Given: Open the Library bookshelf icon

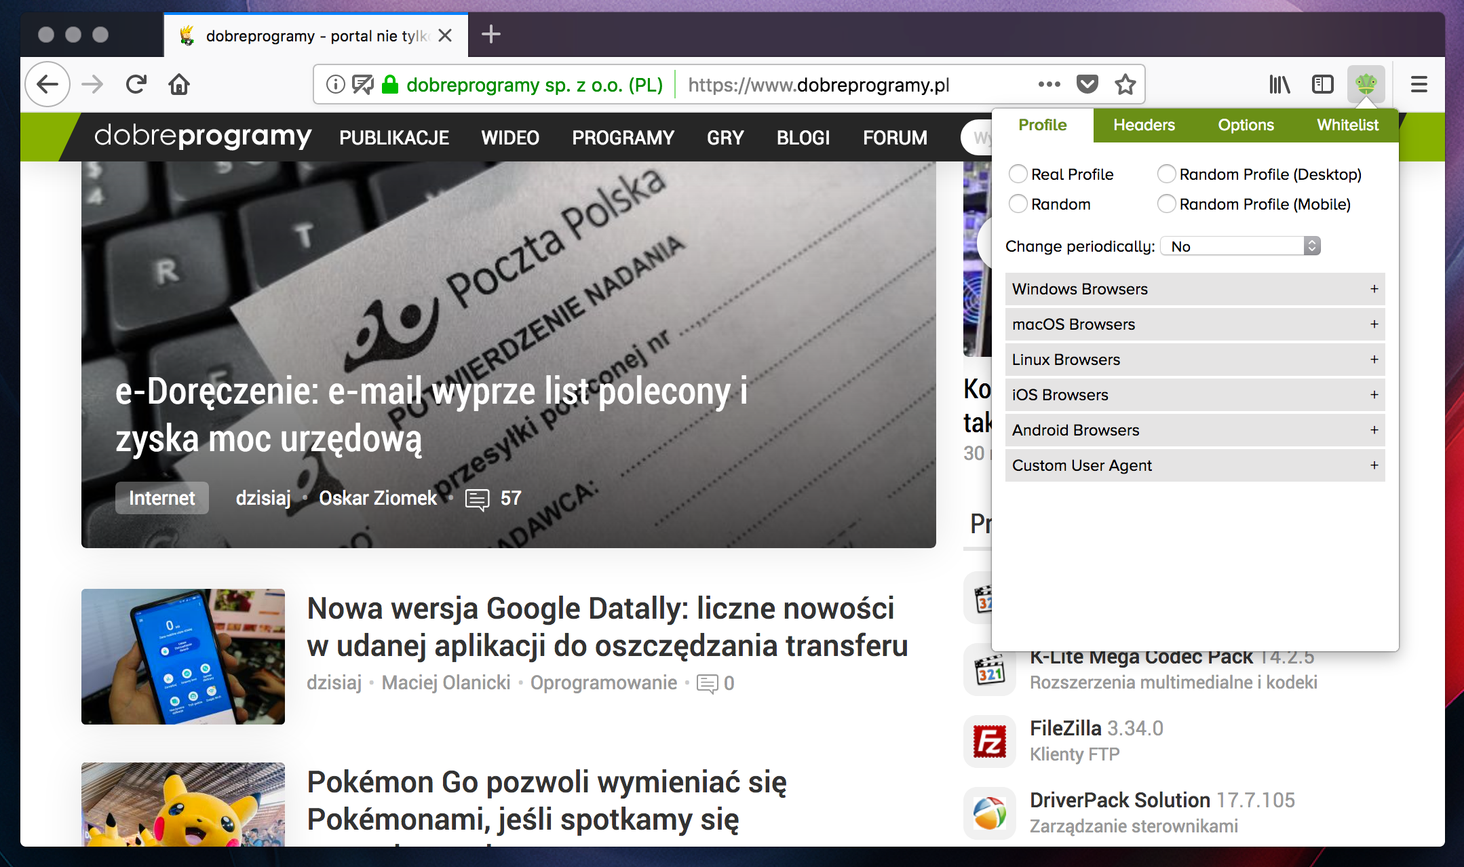Looking at the screenshot, I should pyautogui.click(x=1279, y=85).
